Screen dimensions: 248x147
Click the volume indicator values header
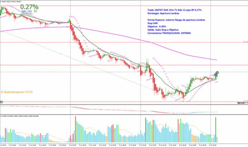coord(21,116)
